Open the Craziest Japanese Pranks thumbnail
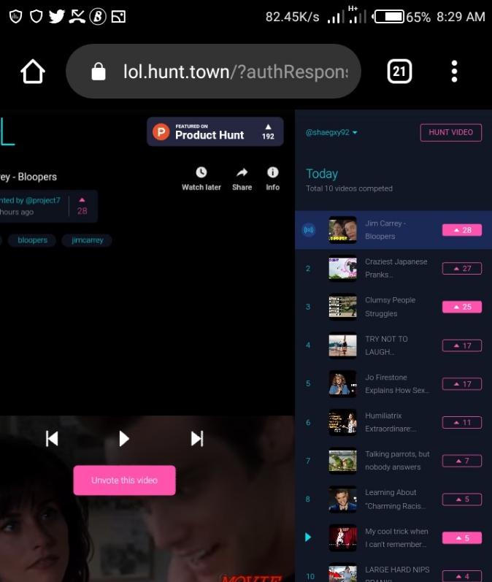The width and height of the screenshot is (492, 582). point(343,268)
